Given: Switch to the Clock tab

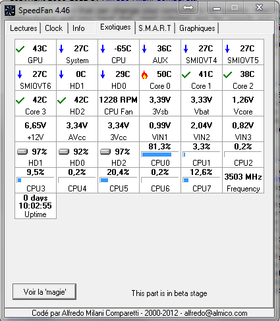Looking at the screenshot, I should tap(54, 28).
